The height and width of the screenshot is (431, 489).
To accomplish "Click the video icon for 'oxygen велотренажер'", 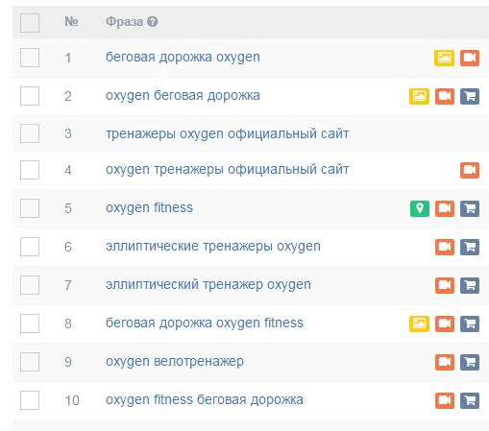I will point(445,362).
